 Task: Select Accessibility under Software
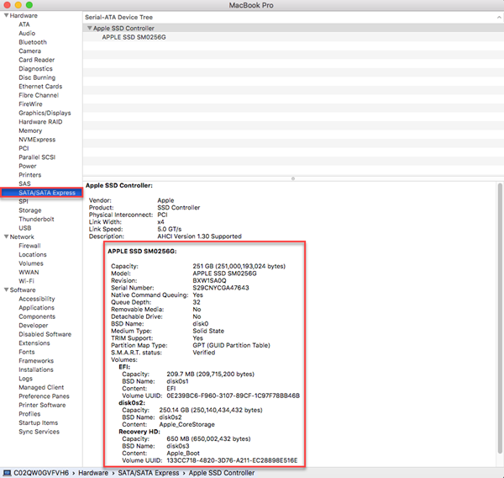[x=37, y=299]
